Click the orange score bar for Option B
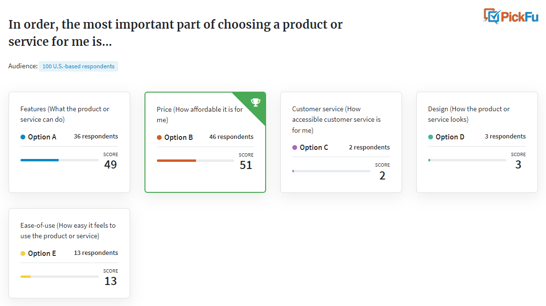 pos(176,161)
